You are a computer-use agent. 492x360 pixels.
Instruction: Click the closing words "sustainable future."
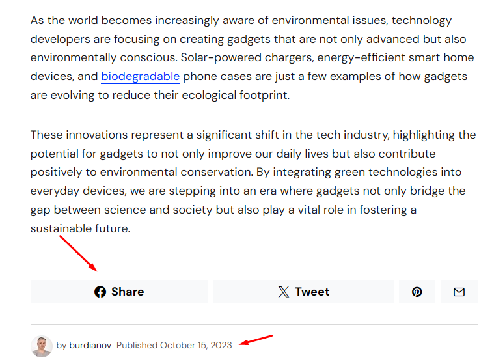click(80, 228)
